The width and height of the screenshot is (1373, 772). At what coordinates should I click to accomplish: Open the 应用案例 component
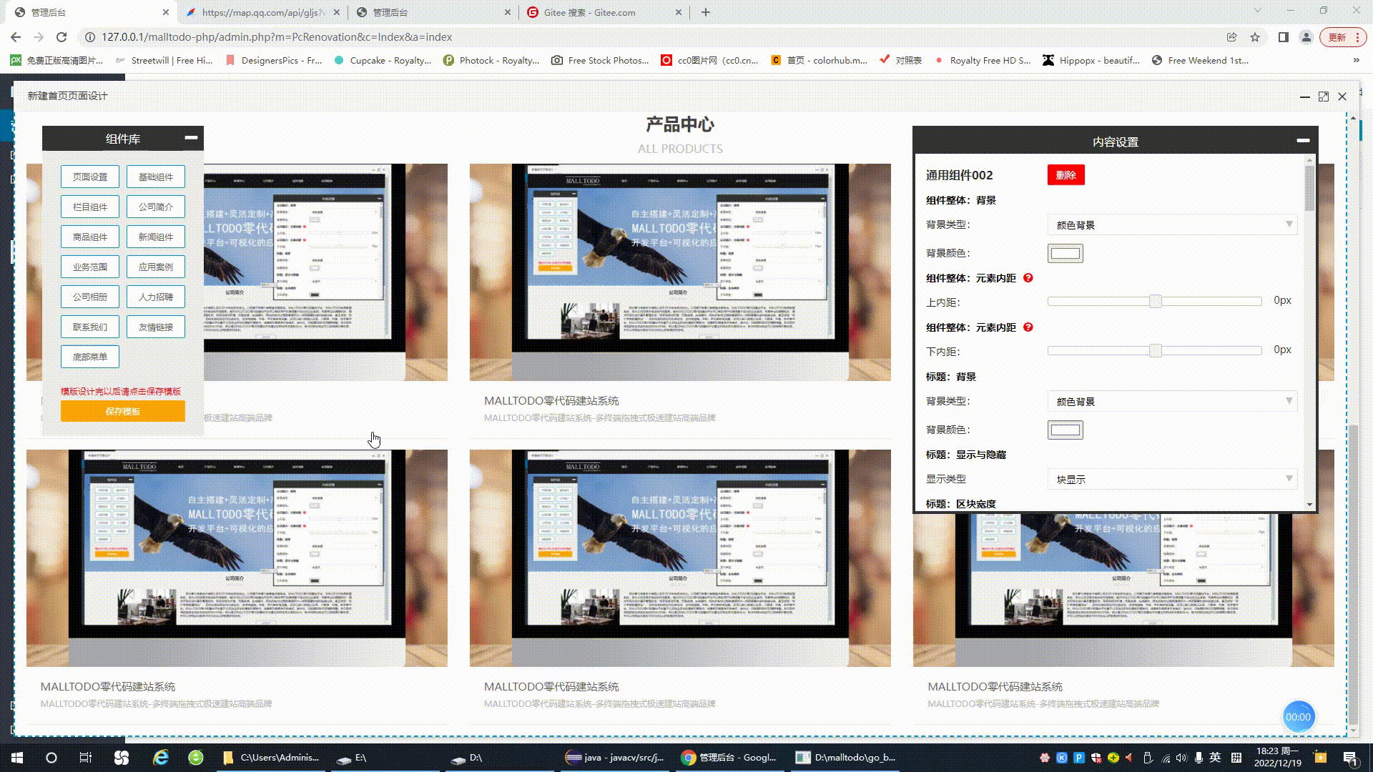(156, 267)
